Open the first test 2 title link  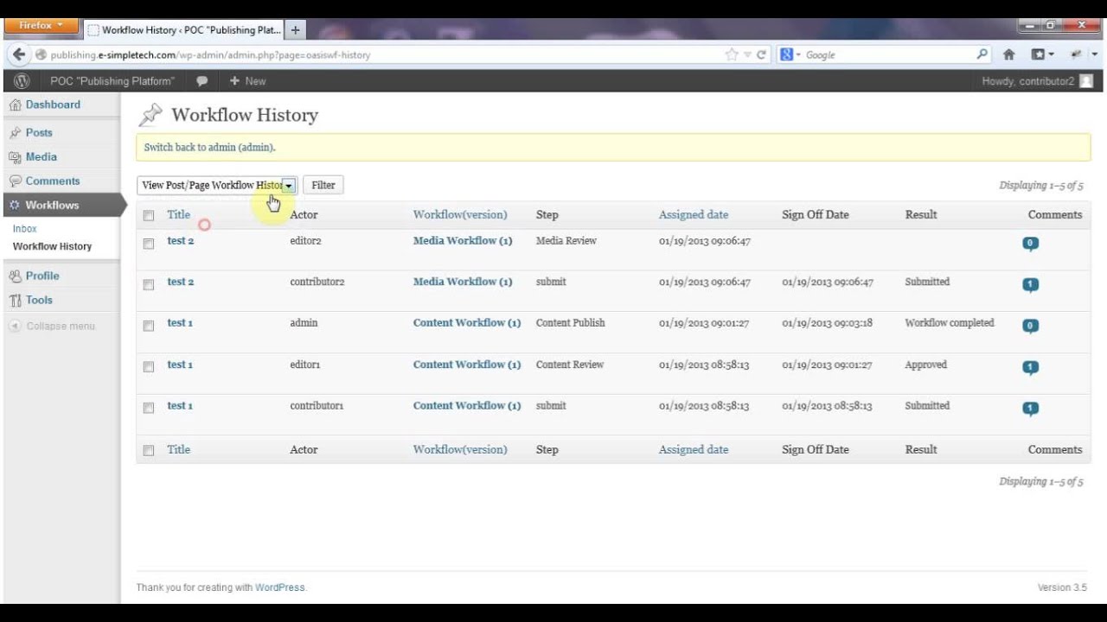[x=181, y=241]
